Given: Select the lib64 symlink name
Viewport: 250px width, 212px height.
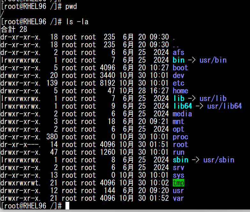Looking at the screenshot, I should click(x=182, y=106).
